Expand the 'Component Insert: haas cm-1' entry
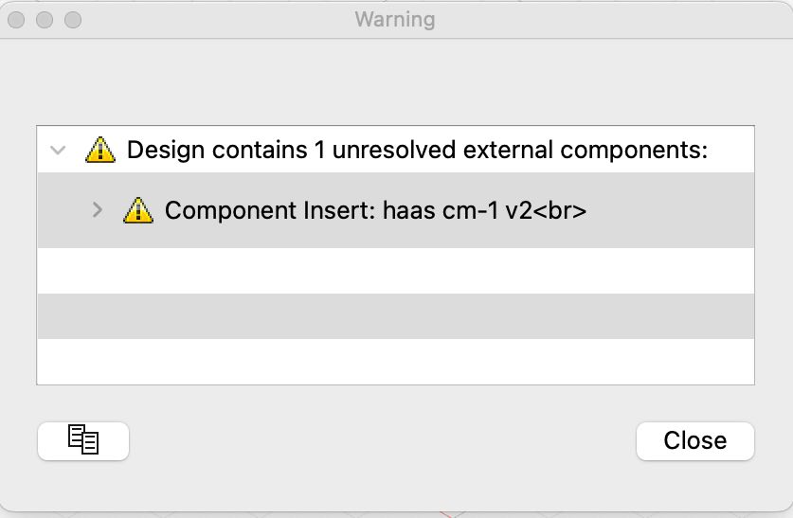The width and height of the screenshot is (793, 518). coord(97,210)
